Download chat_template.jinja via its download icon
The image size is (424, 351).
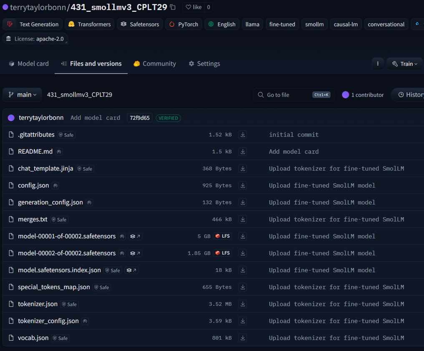(x=243, y=168)
